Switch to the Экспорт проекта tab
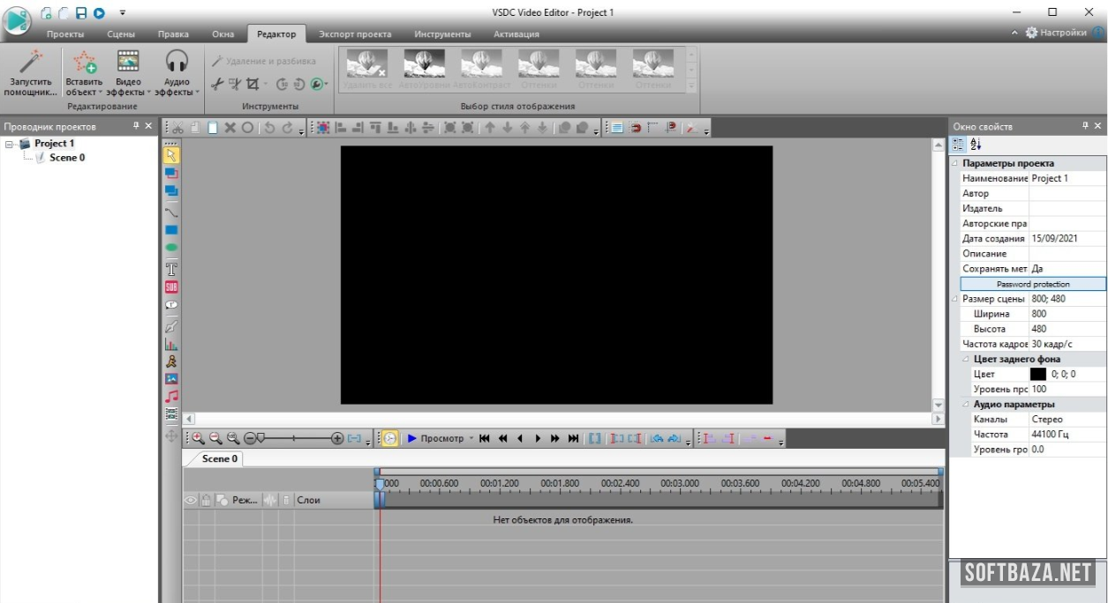 pyautogui.click(x=354, y=34)
